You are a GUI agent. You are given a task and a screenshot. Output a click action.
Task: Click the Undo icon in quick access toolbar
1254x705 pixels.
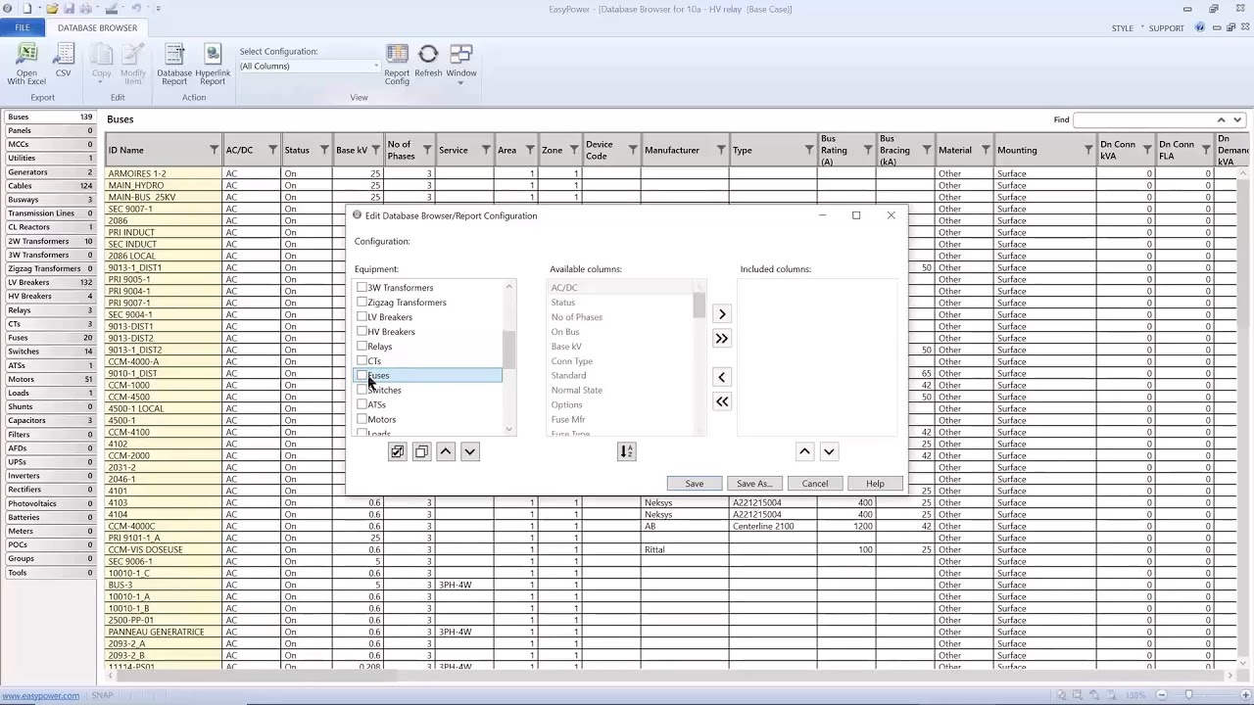[x=137, y=9]
